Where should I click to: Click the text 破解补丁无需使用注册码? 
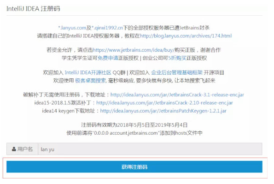pos(52,95)
